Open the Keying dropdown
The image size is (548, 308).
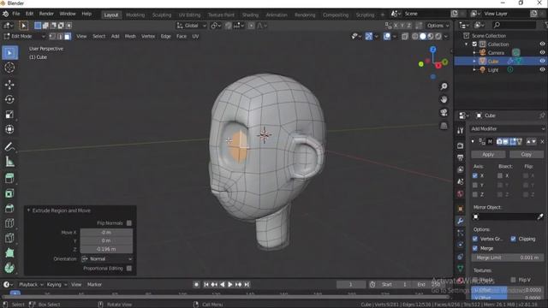(x=57, y=285)
